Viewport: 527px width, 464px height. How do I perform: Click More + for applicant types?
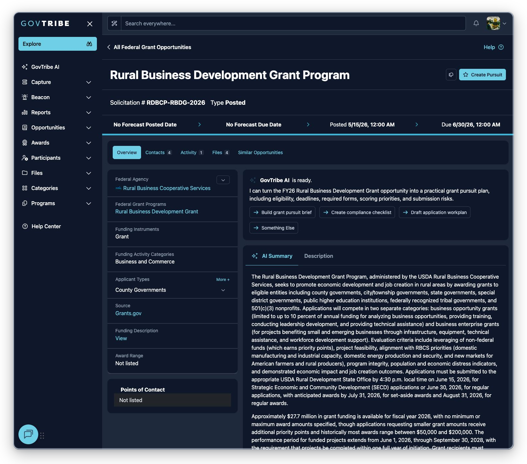[223, 279]
